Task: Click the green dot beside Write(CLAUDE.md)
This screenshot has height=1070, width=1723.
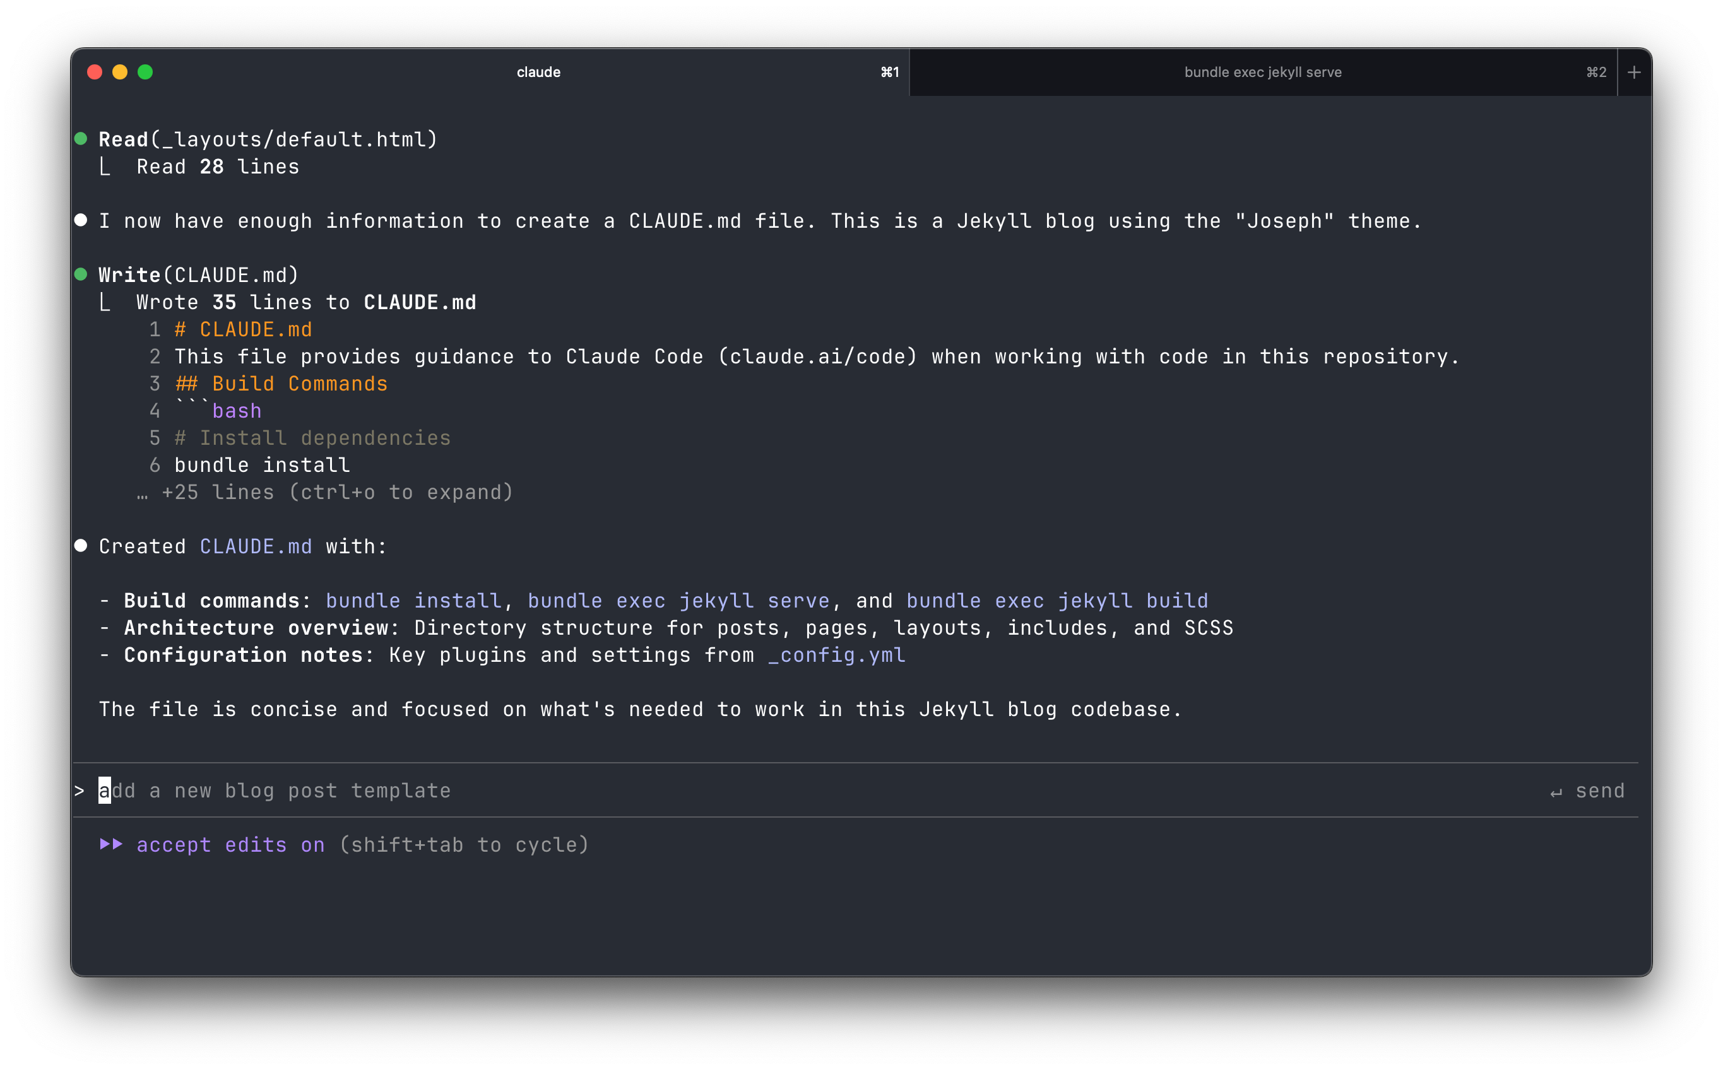Action: click(81, 274)
